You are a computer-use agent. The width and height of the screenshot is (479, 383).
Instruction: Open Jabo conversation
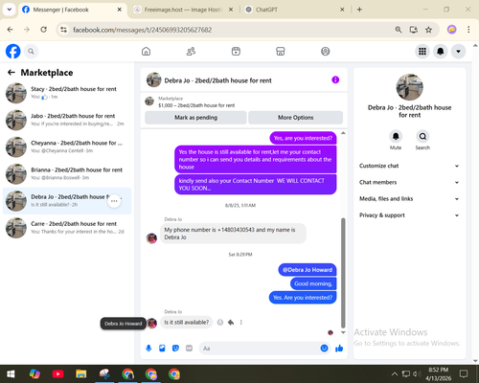[x=67, y=120]
